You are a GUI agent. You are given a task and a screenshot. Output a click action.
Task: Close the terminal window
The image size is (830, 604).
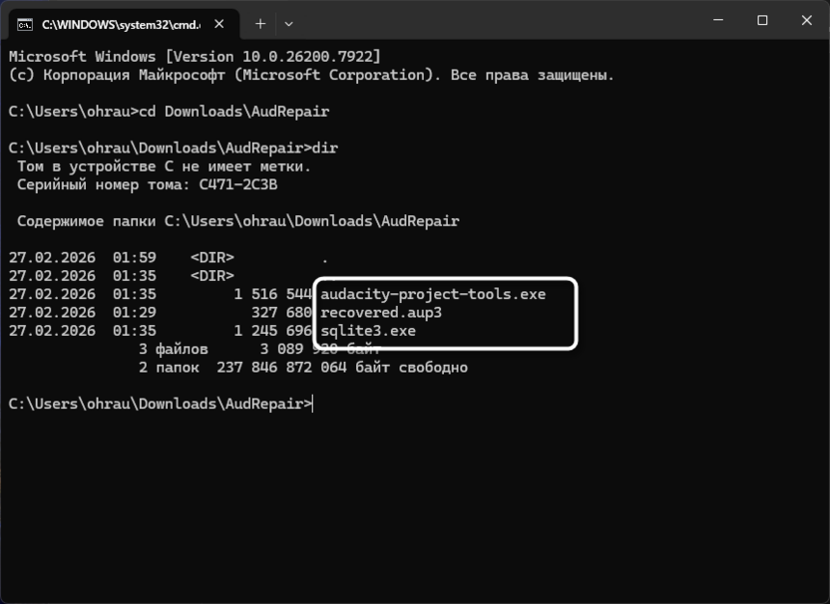coord(806,20)
